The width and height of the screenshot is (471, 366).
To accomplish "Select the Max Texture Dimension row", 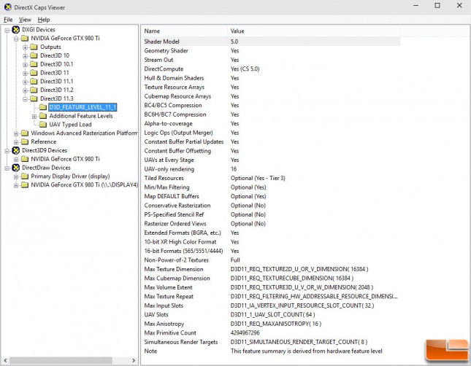I will click(x=271, y=269).
